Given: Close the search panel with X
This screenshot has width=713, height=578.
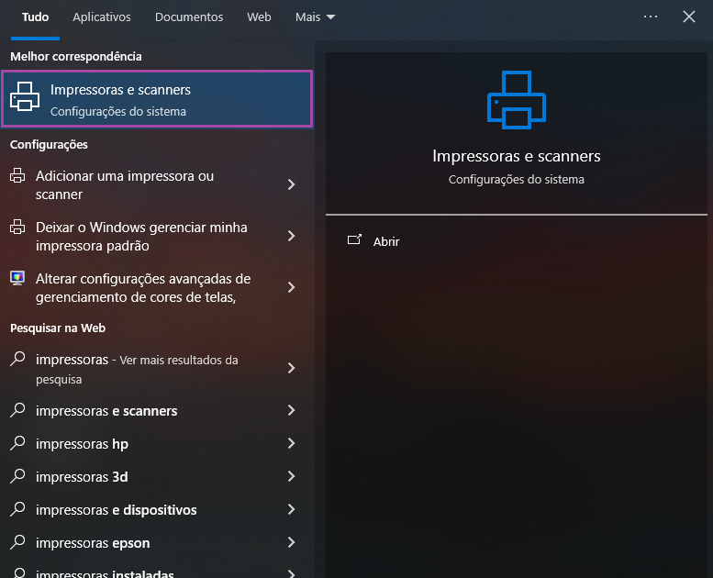Looking at the screenshot, I should click(689, 17).
